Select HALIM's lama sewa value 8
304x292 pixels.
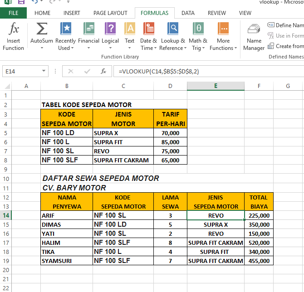pos(170,243)
